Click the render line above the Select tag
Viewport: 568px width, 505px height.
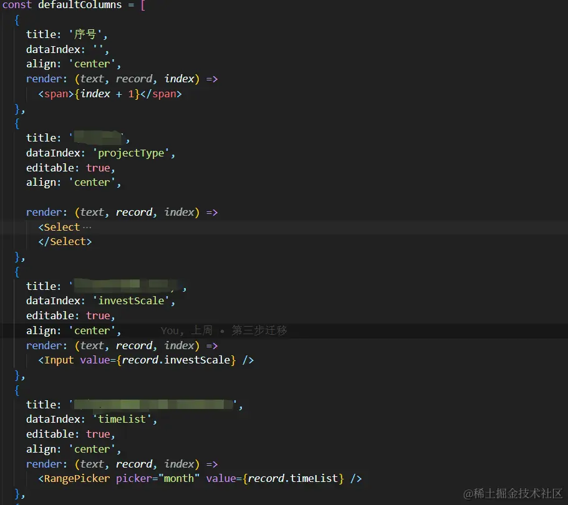(122, 212)
